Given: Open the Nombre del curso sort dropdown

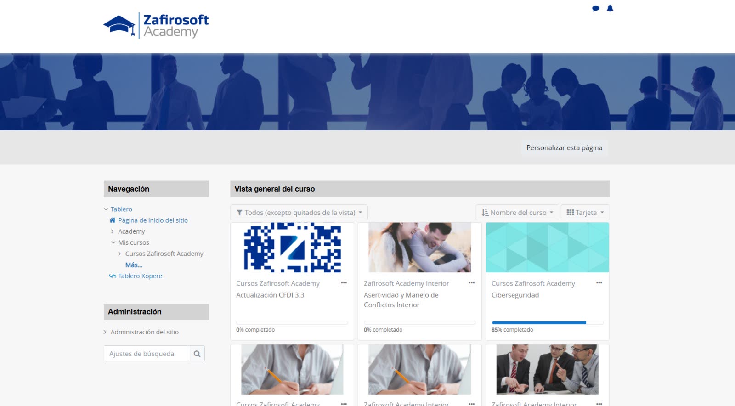Looking at the screenshot, I should tap(517, 213).
